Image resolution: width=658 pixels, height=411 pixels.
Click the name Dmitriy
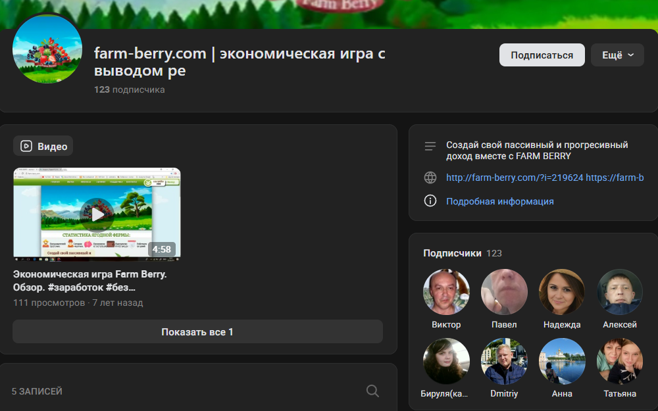point(504,394)
